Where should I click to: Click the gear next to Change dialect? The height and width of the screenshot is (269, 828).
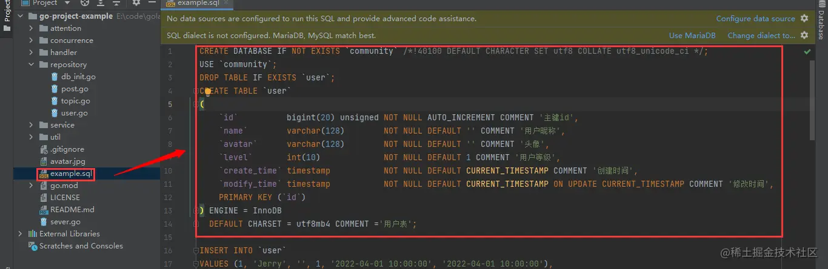point(804,36)
